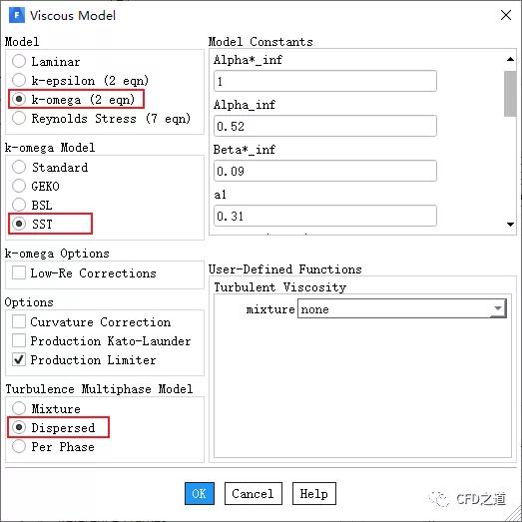Click the Fluent app icon in title bar
522x522 pixels.
tap(17, 15)
